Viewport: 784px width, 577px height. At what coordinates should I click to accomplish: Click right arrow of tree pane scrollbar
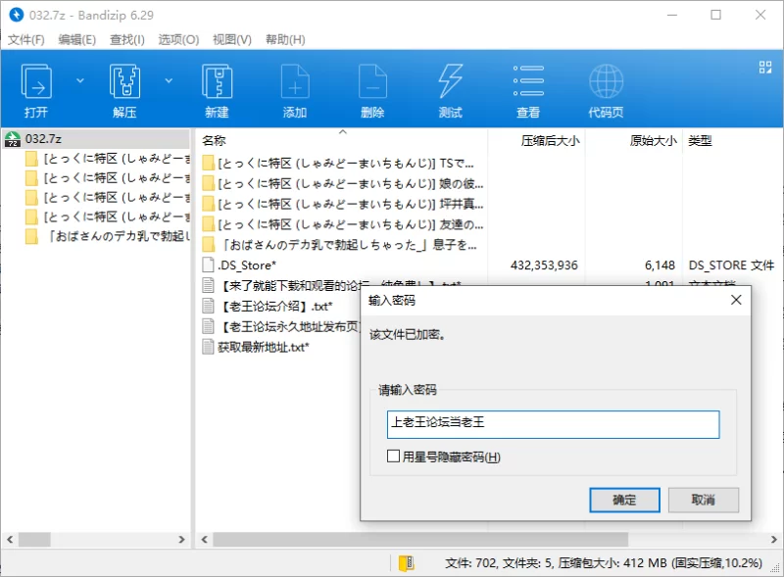tap(181, 540)
